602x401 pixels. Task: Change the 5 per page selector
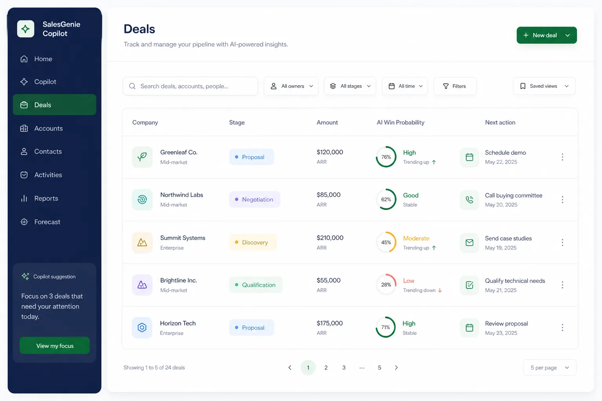click(550, 368)
